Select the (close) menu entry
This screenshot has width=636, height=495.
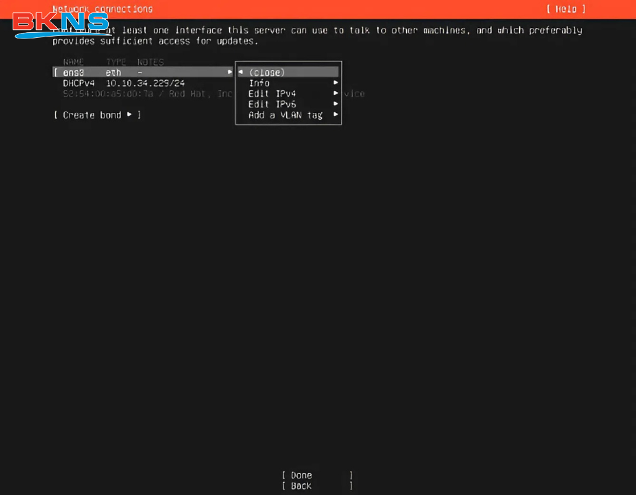(x=266, y=73)
